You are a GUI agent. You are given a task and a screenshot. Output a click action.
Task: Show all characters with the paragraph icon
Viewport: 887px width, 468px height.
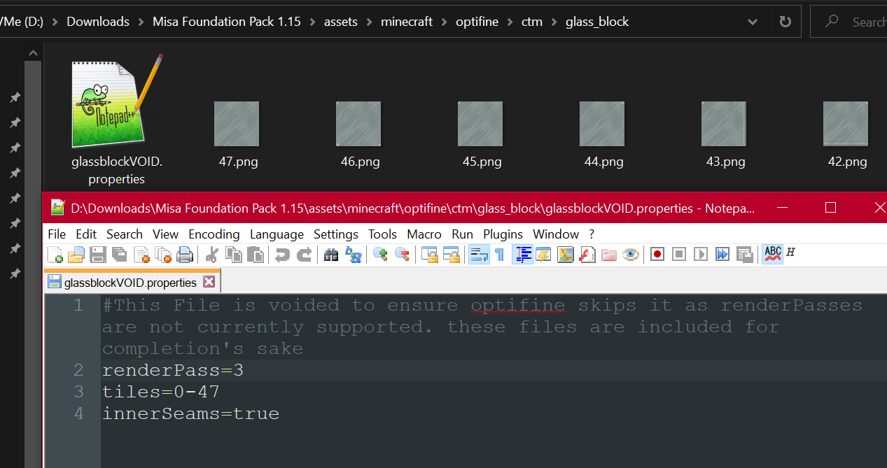(499, 254)
